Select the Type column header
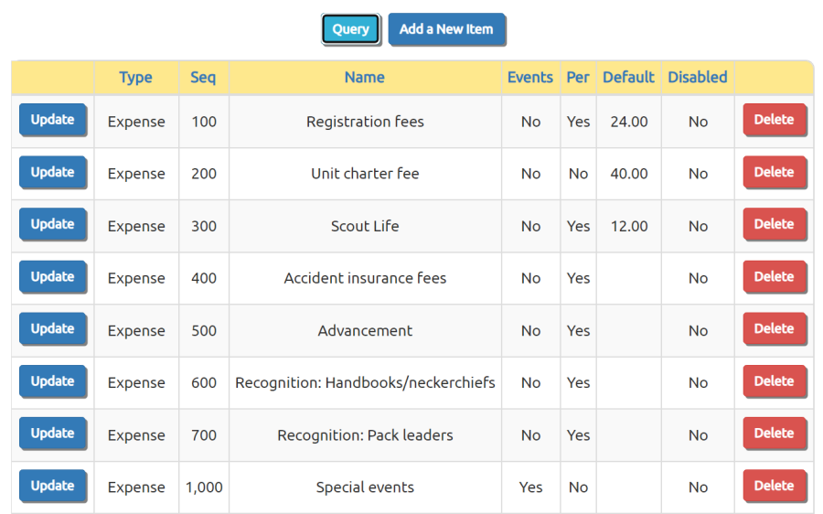Screen dimensions: 823x514 click(136, 78)
